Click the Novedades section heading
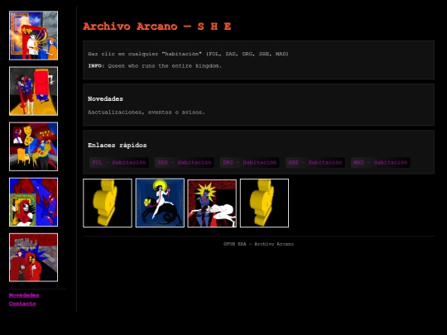 point(105,99)
